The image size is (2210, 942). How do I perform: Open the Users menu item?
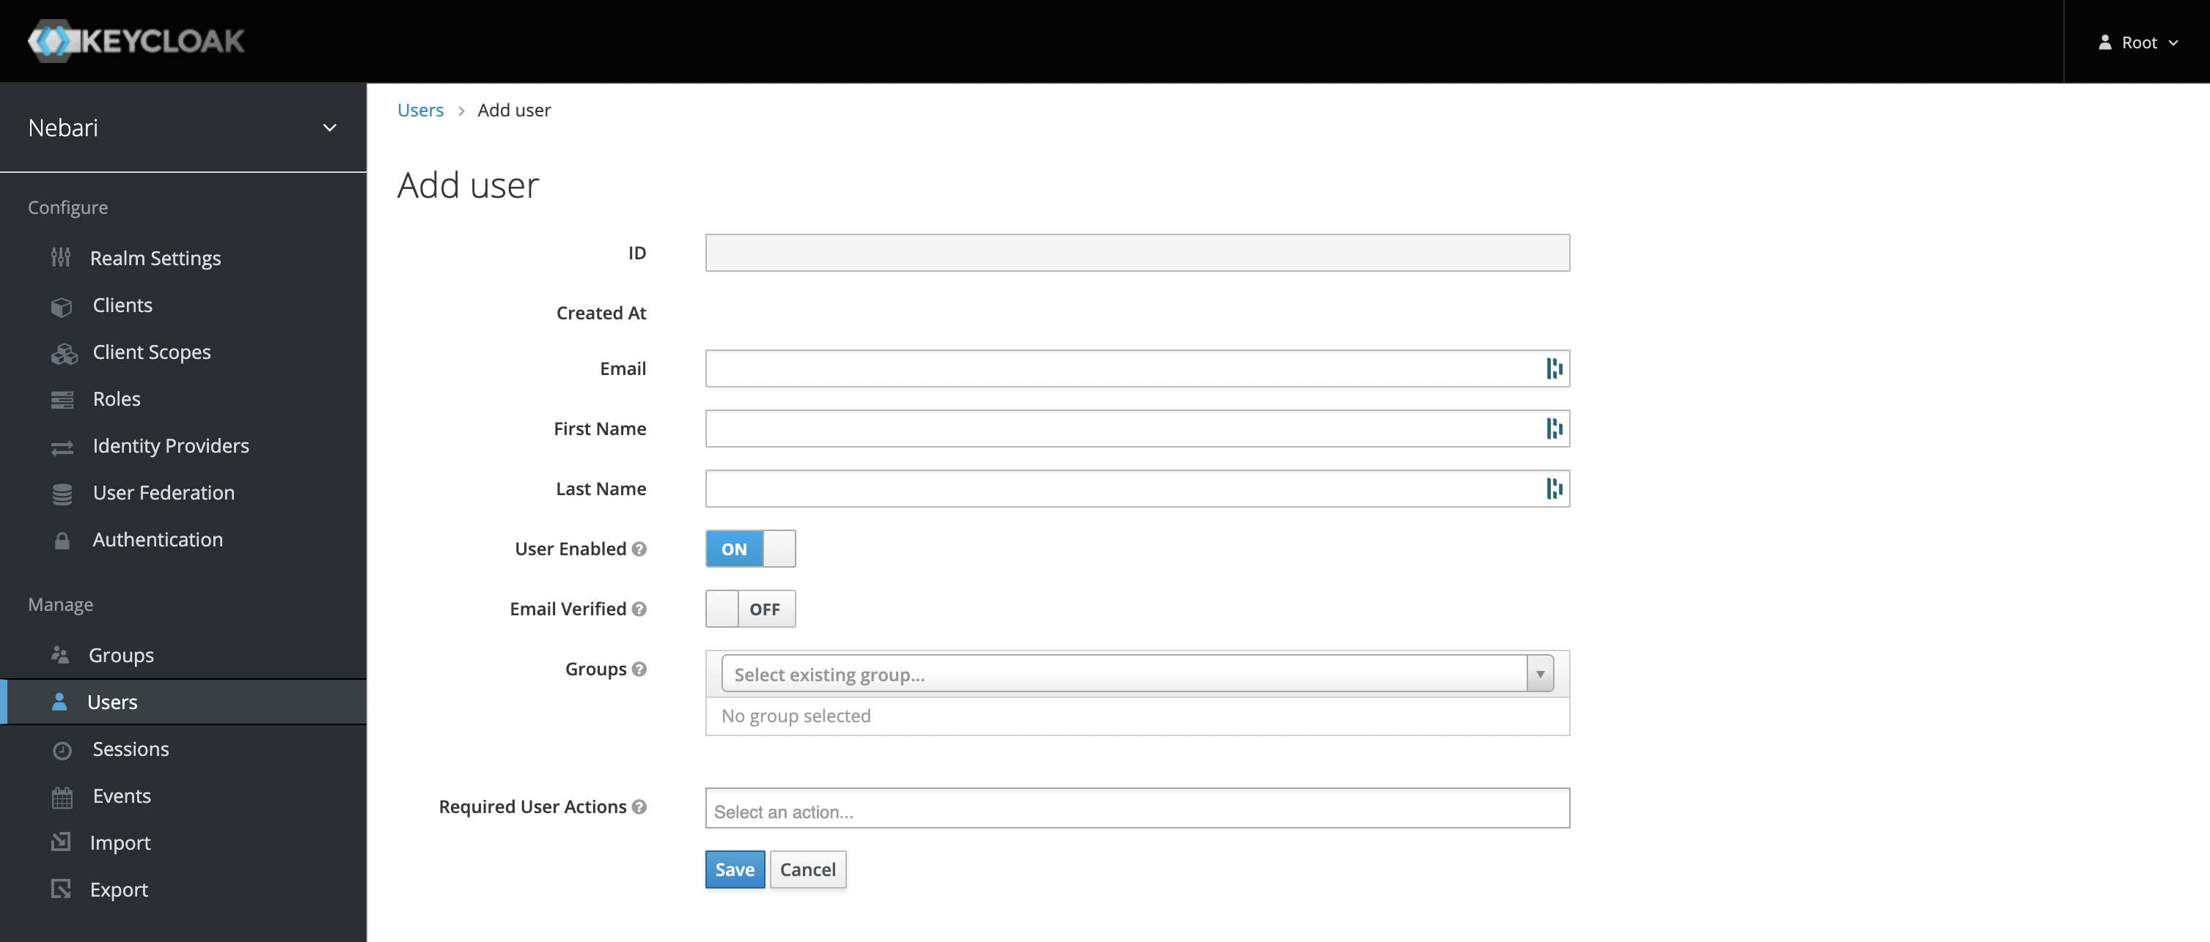click(111, 701)
